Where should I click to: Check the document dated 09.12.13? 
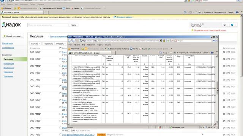(60, 66)
